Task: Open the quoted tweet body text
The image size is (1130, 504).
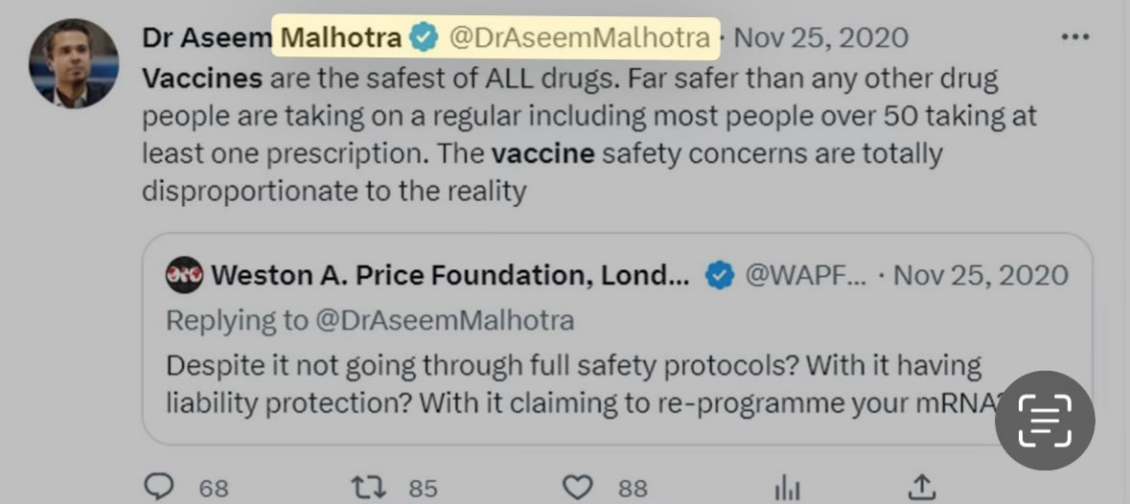Action: (x=575, y=383)
